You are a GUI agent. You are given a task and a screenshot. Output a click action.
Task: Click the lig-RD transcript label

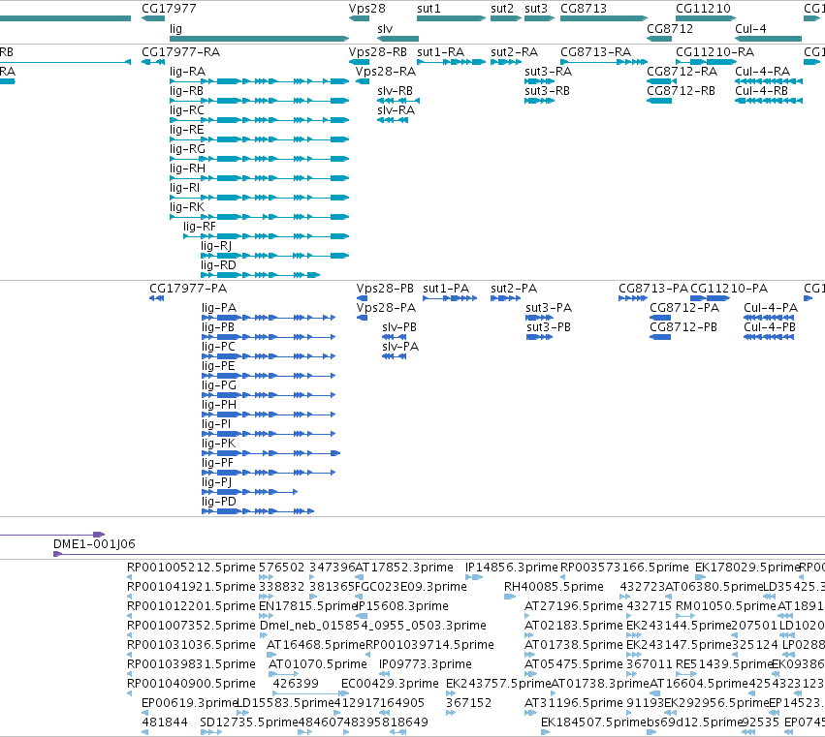pos(218,265)
